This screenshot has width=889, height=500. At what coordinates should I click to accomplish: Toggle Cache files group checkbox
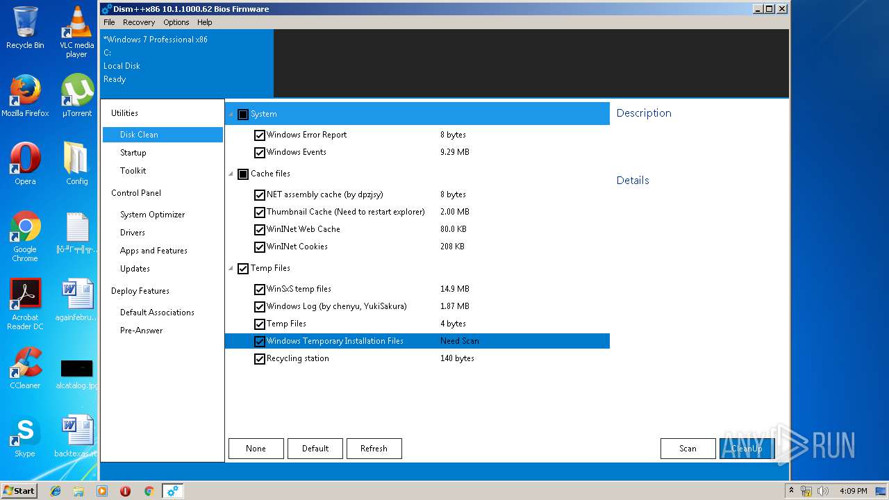[x=243, y=174]
